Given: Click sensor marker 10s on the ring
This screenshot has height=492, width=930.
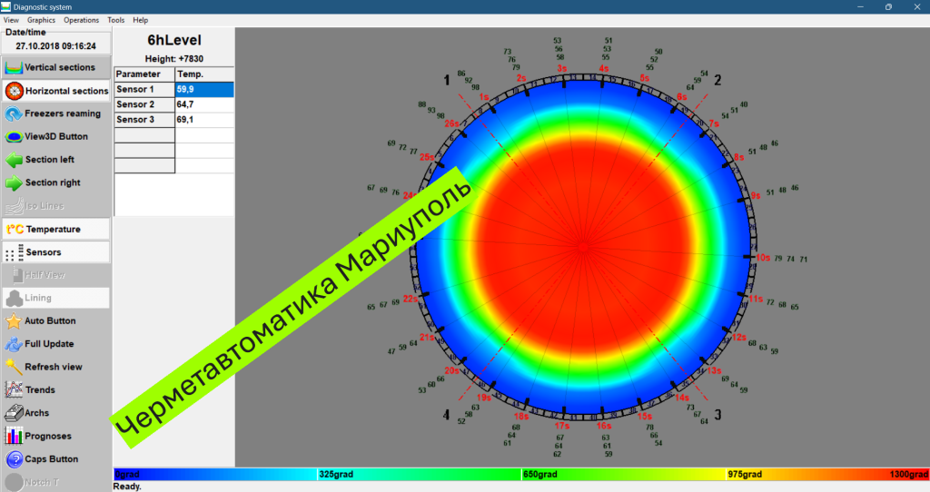Looking at the screenshot, I should click(763, 257).
